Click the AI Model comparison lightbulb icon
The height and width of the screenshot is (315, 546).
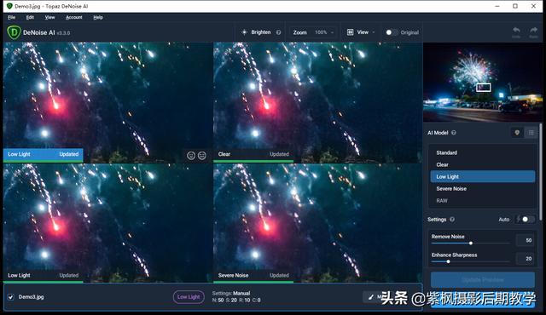pyautogui.click(x=517, y=133)
